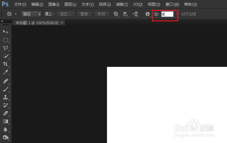Open the 帮助(H) menu
This screenshot has height=143, width=227.
coord(190,4)
